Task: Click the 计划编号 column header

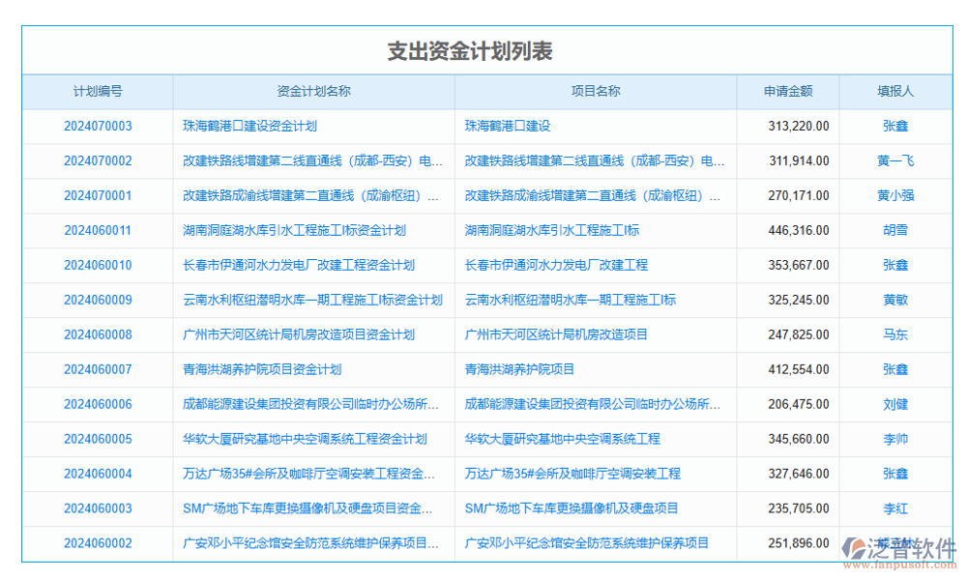Action: 97,91
